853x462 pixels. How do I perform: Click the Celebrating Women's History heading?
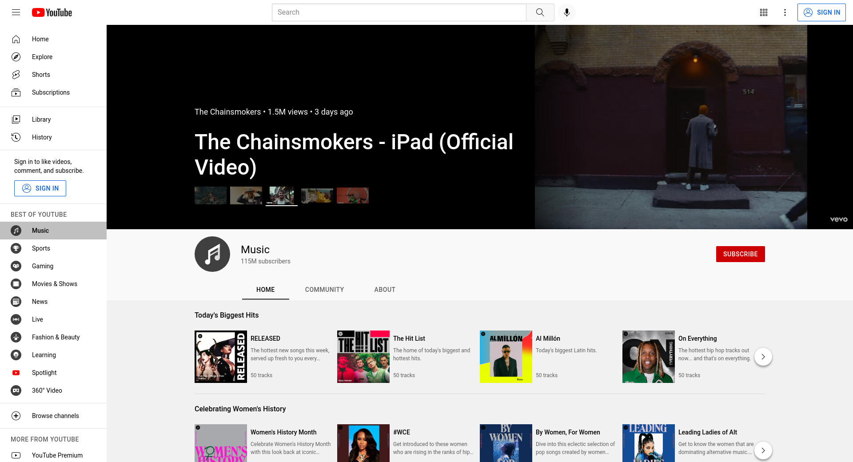click(x=240, y=409)
